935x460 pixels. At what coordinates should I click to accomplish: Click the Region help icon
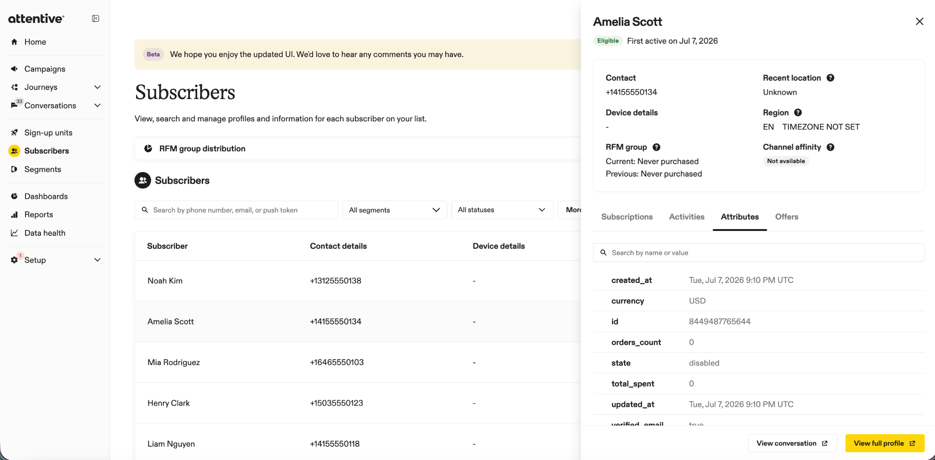(798, 113)
